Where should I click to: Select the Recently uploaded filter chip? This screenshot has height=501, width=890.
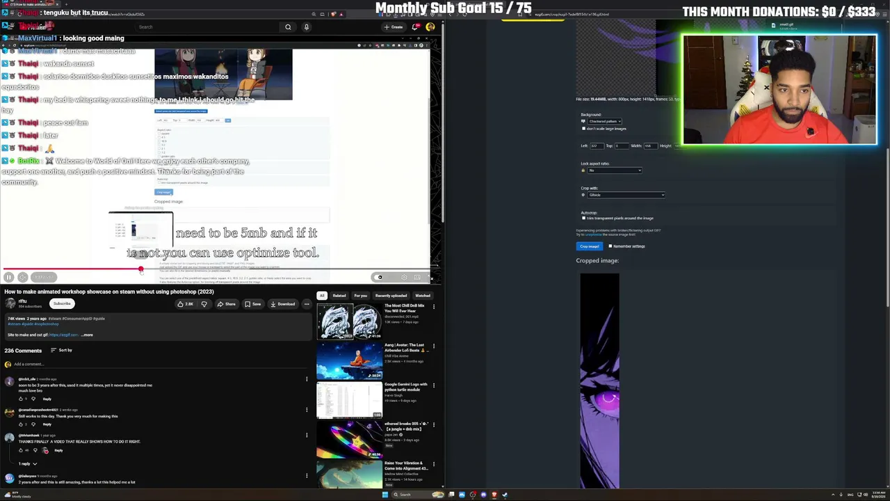coord(391,296)
